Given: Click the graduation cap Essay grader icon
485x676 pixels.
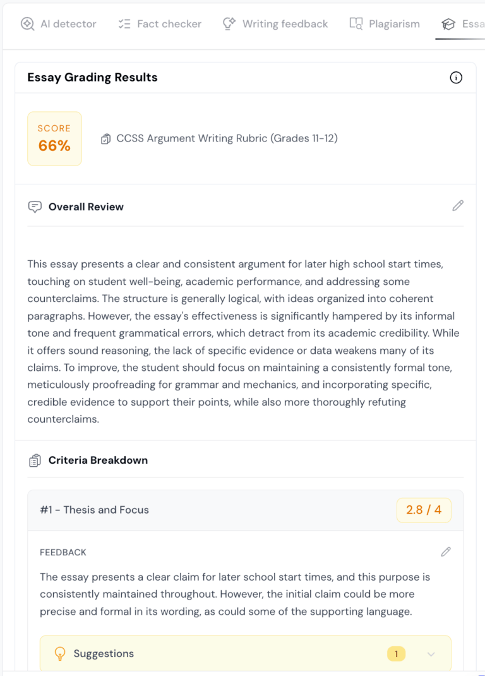Looking at the screenshot, I should point(448,23).
